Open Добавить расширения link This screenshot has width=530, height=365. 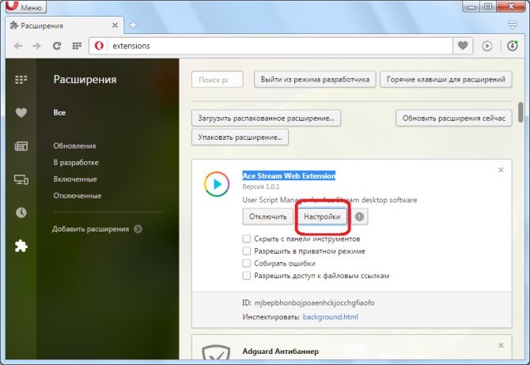pyautogui.click(x=91, y=229)
